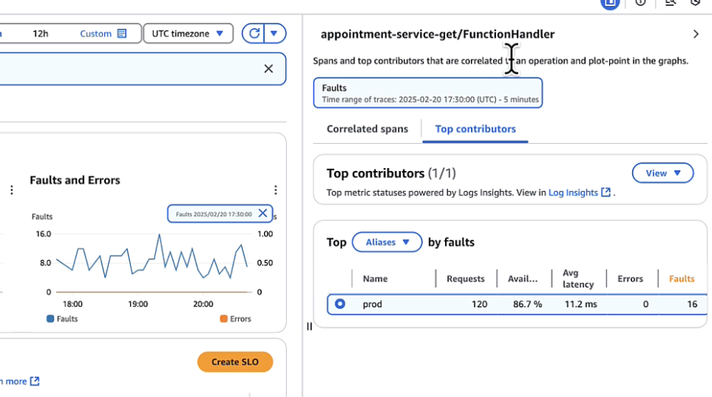The width and height of the screenshot is (712, 397).
Task: Click the blue highlighted top bar icon
Action: pyautogui.click(x=610, y=4)
